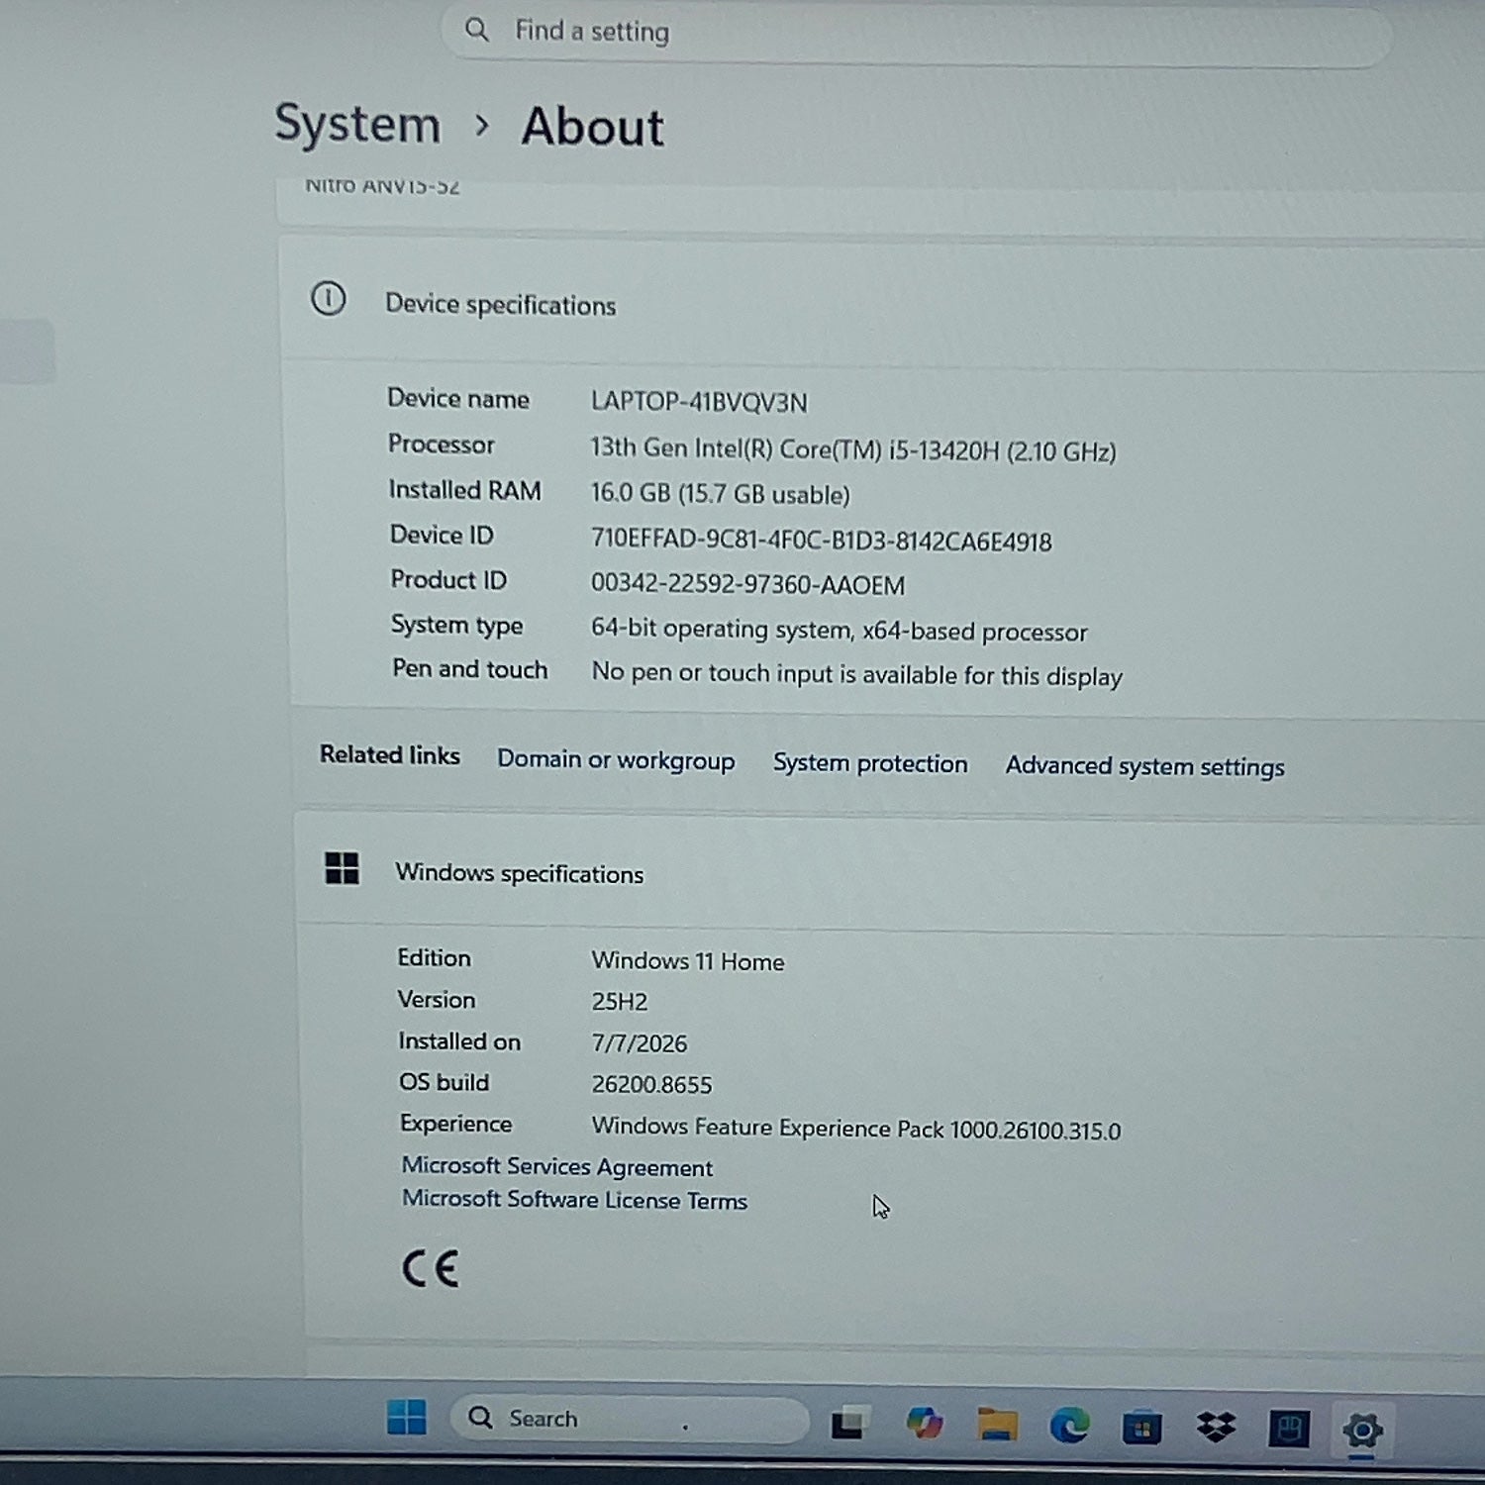The width and height of the screenshot is (1485, 1485).
Task: Click the Device name label
Action: pos(458,399)
